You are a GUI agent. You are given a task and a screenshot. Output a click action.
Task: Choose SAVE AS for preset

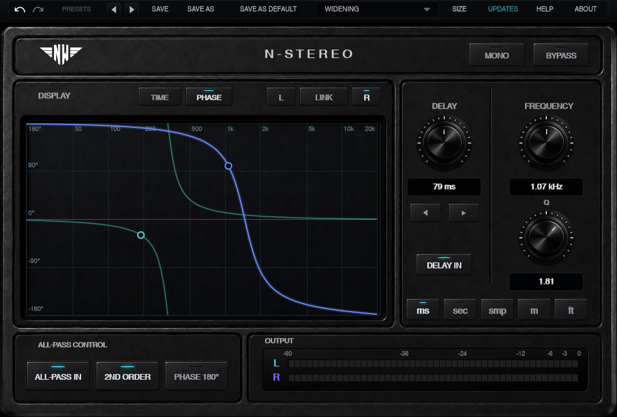coord(201,9)
